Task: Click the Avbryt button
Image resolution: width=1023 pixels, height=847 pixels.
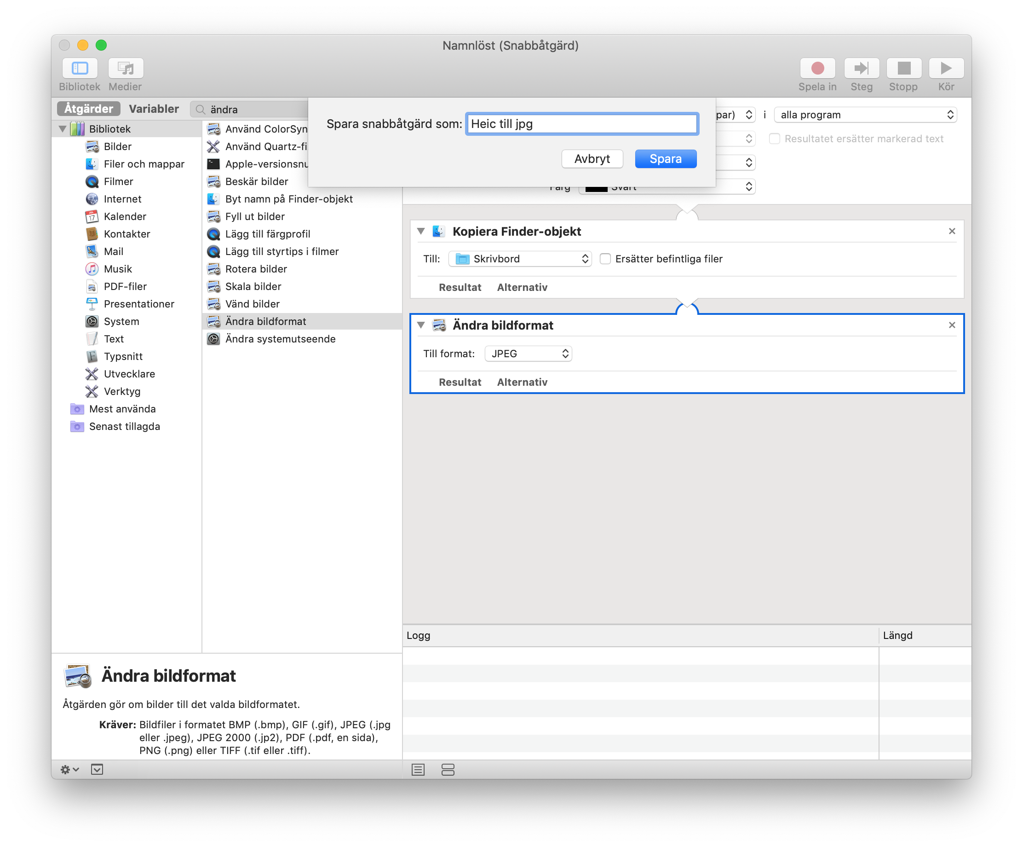Action: pos(592,159)
